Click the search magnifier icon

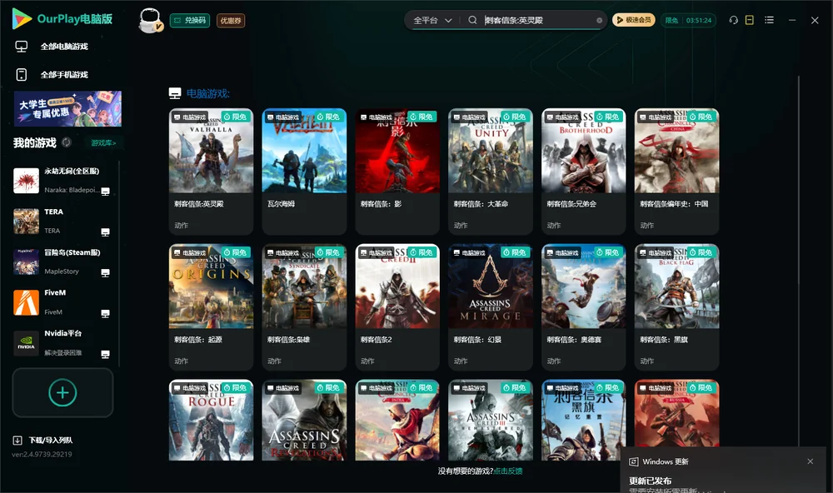(x=472, y=20)
